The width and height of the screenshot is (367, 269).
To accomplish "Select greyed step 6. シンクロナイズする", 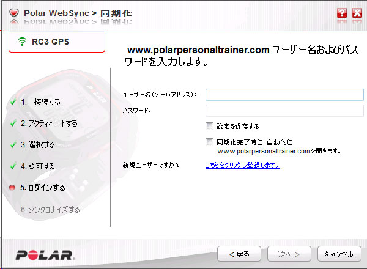I will coord(50,209).
